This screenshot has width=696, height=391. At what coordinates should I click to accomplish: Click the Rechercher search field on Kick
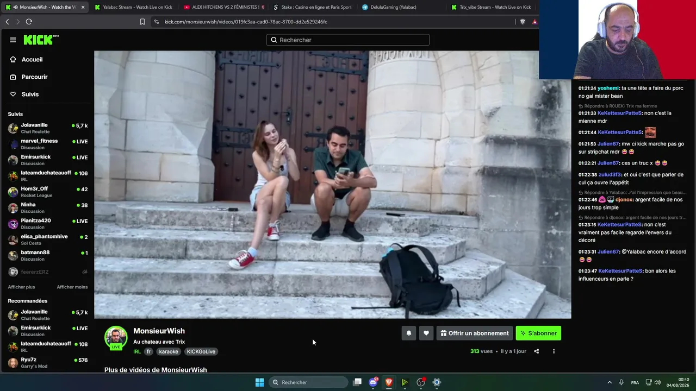348,40
